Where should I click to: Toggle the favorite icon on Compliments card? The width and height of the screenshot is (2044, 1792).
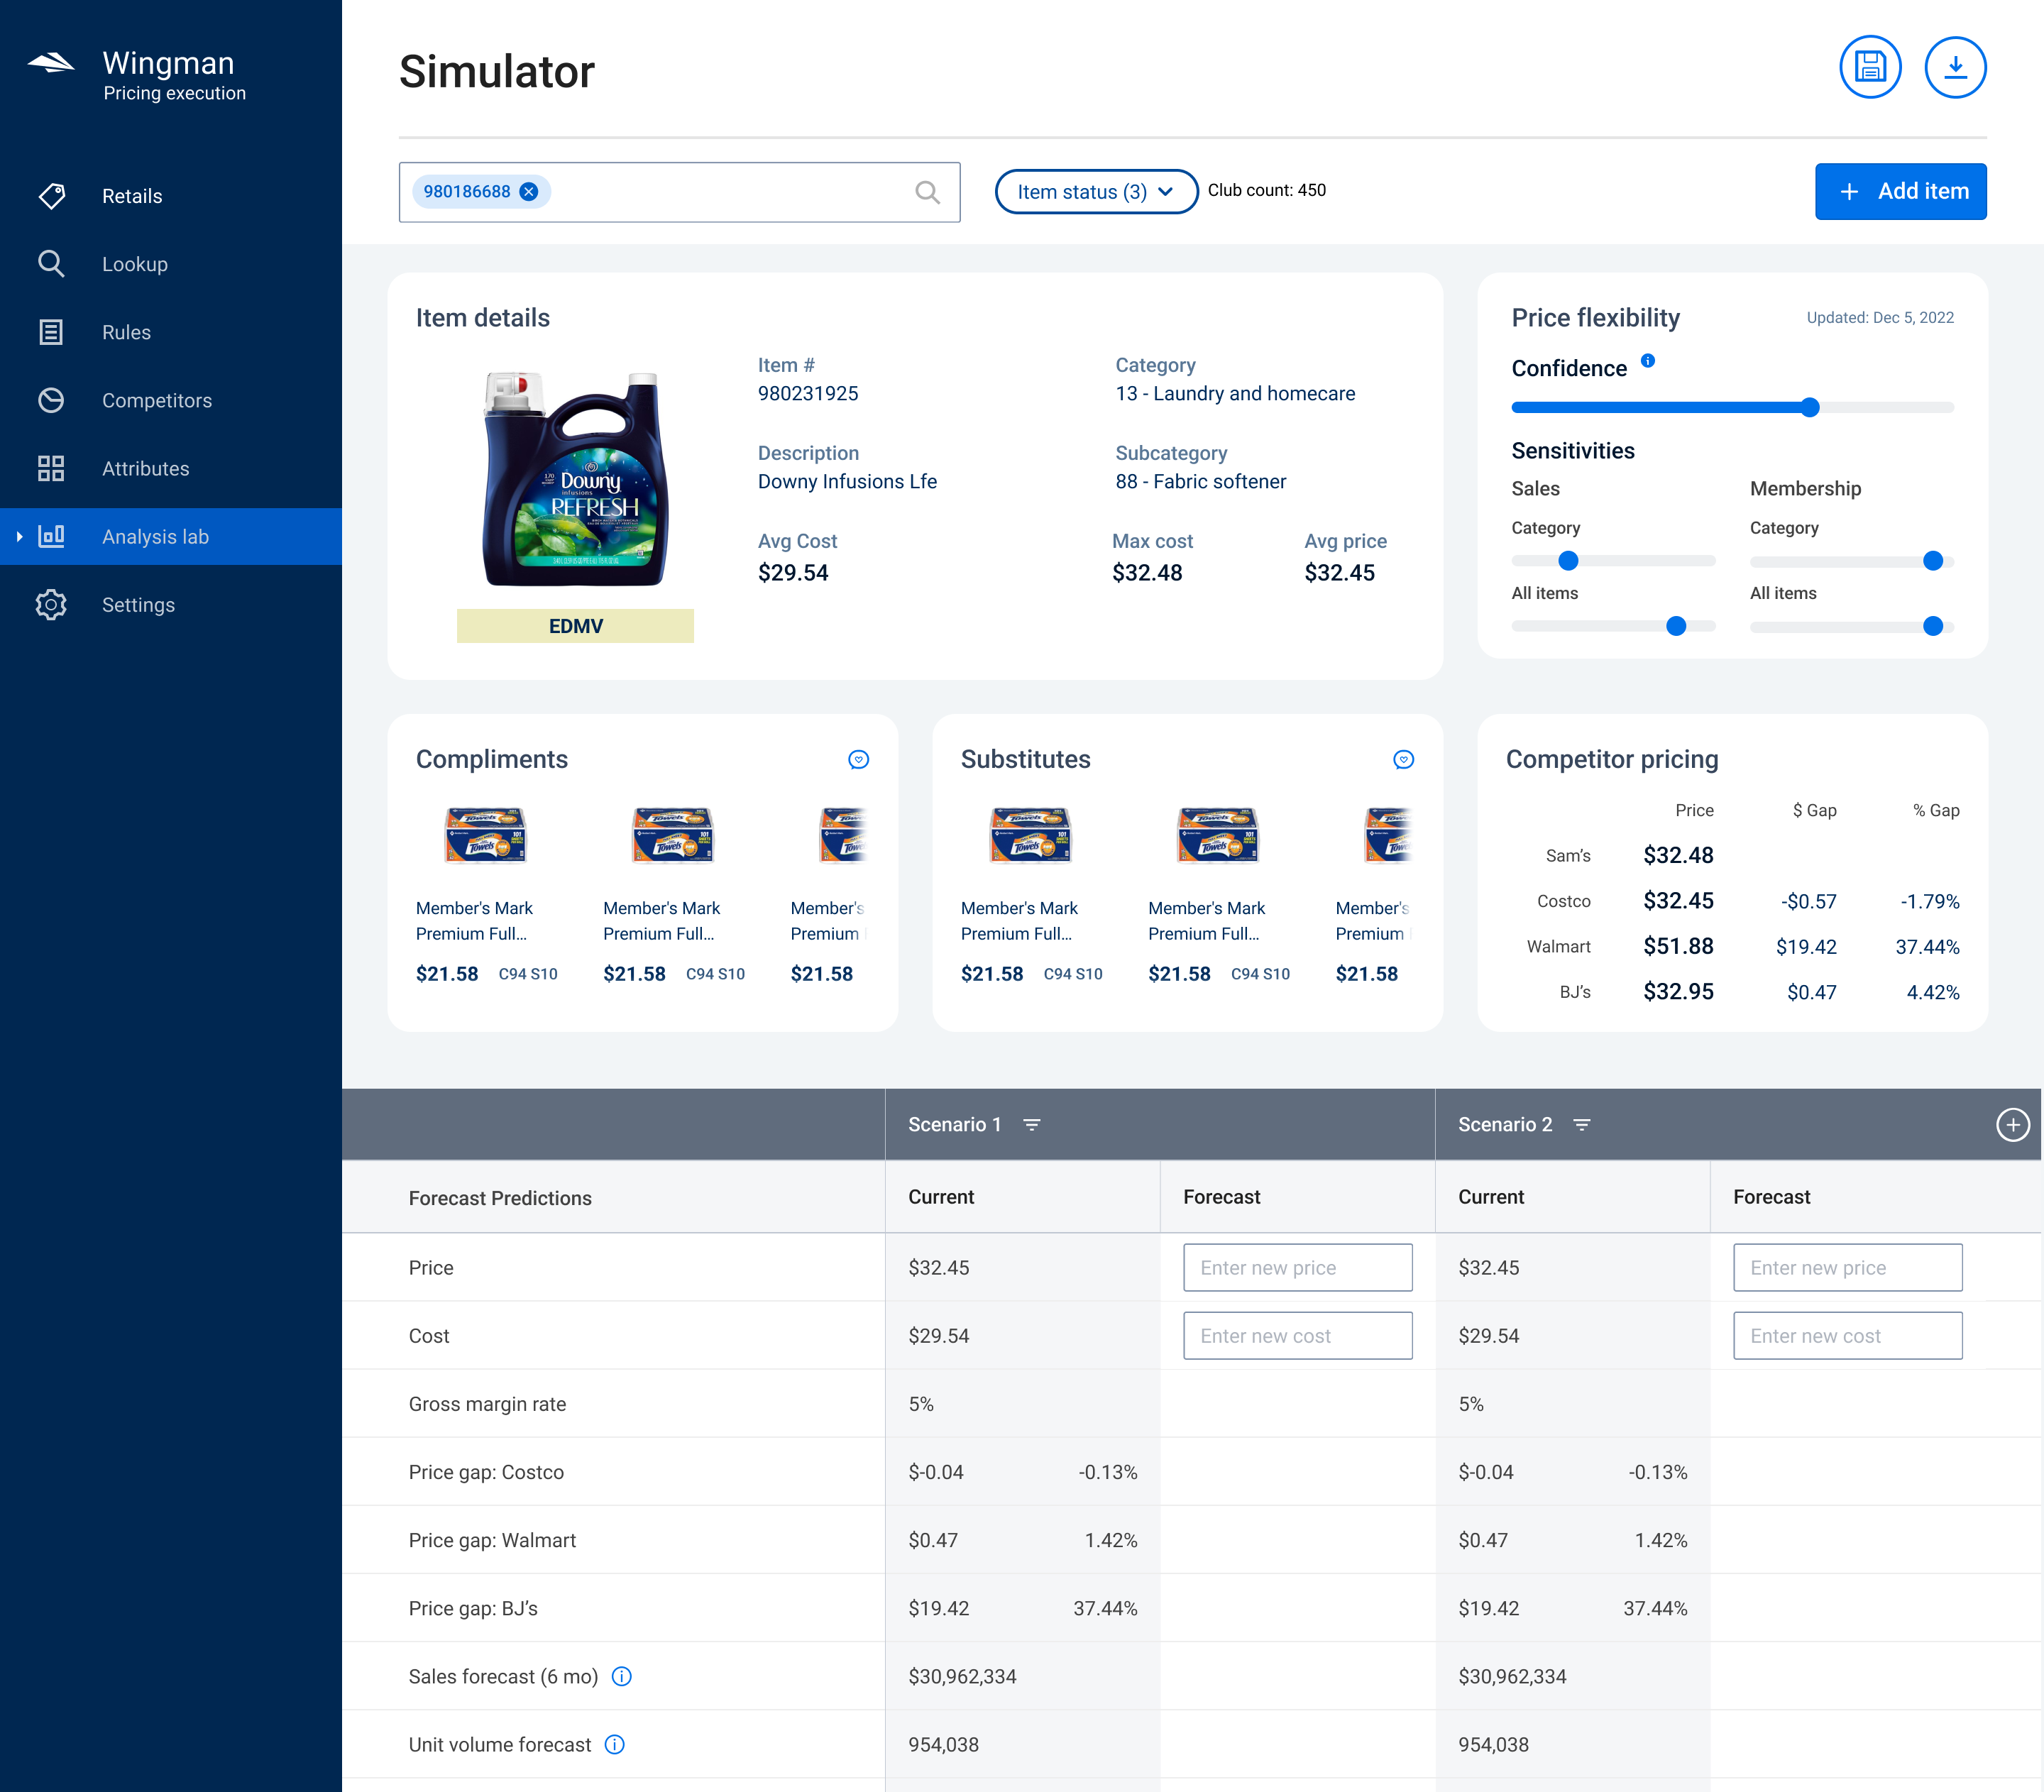(x=859, y=760)
